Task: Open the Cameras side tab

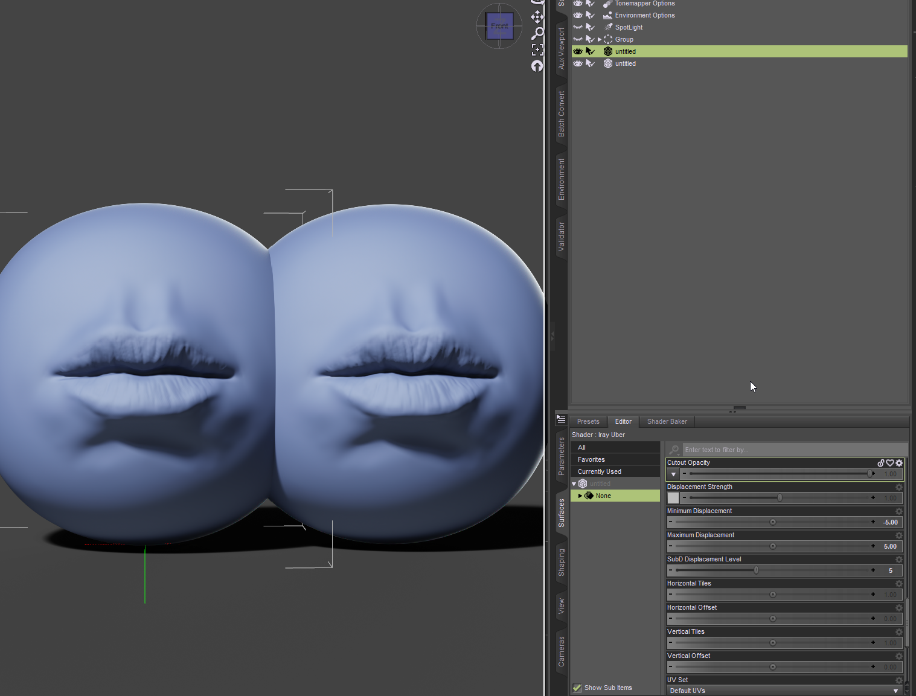Action: tap(561, 651)
